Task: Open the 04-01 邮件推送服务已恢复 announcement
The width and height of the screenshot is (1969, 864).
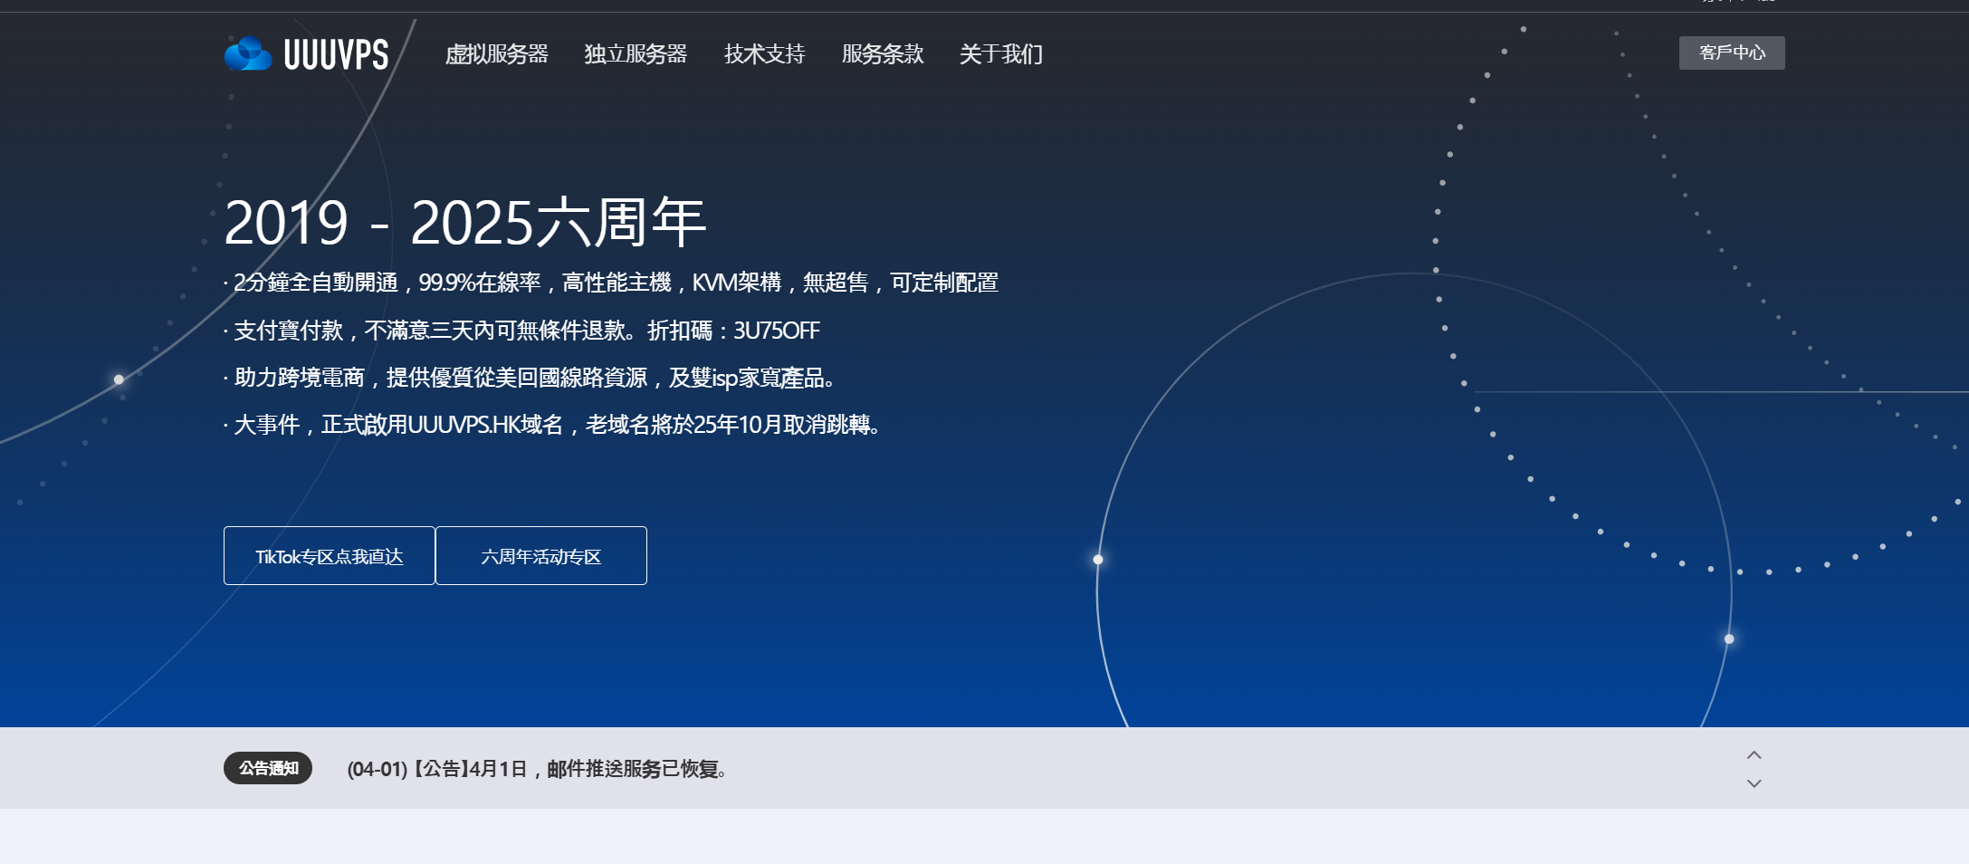Action: pos(538,769)
